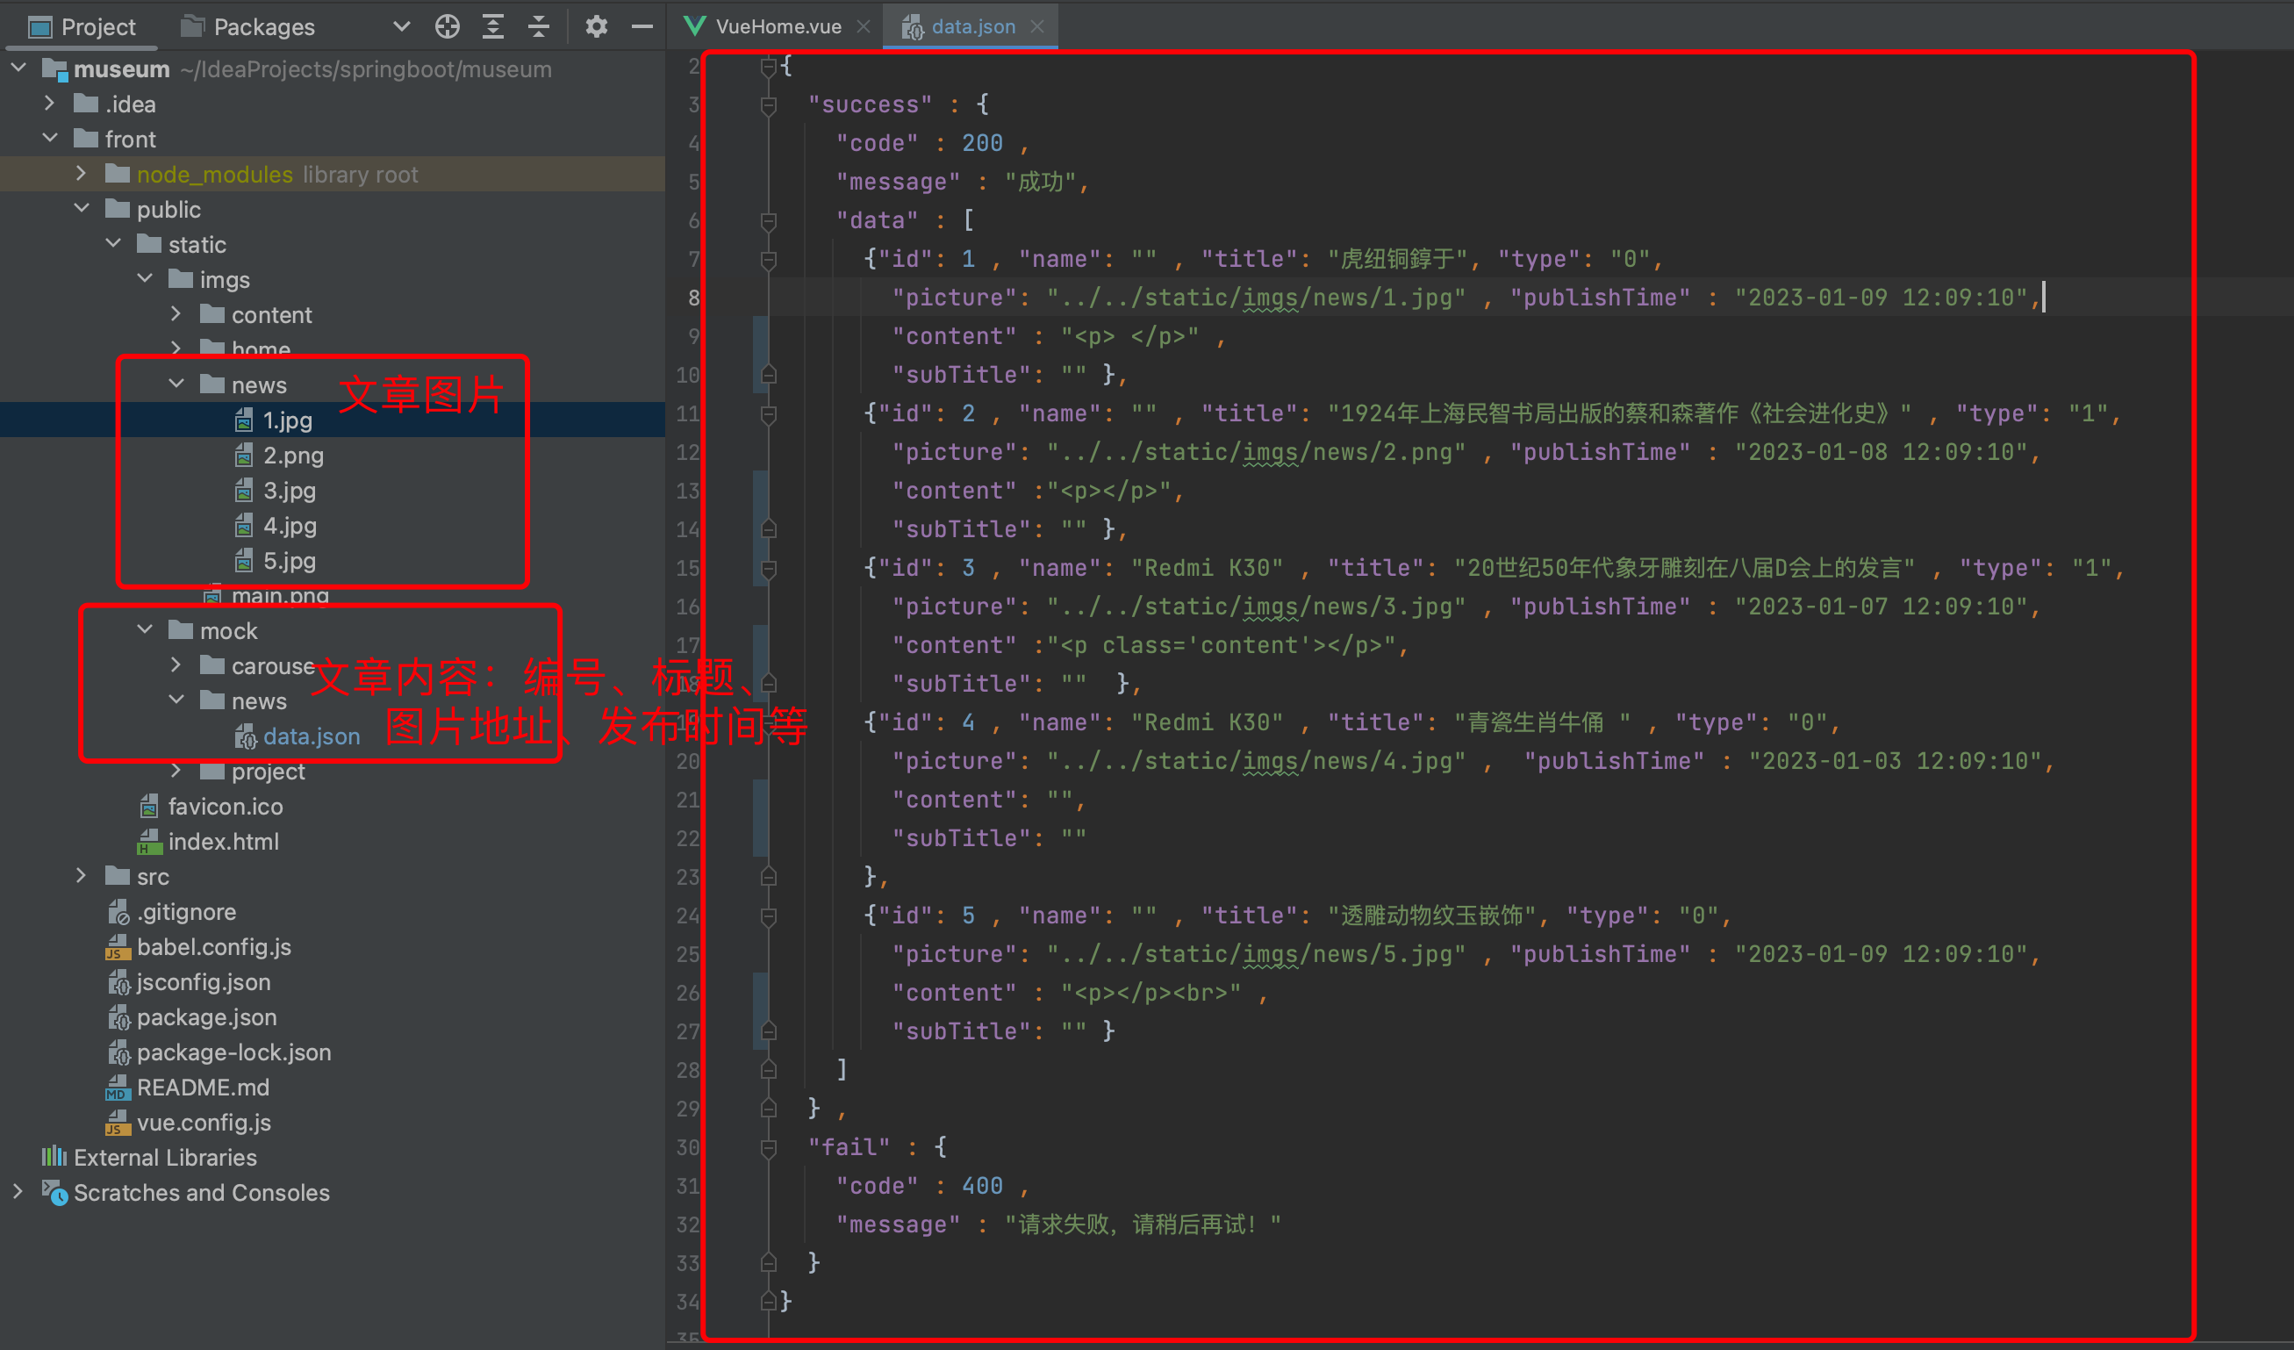Expand the src folder

pos(82,876)
